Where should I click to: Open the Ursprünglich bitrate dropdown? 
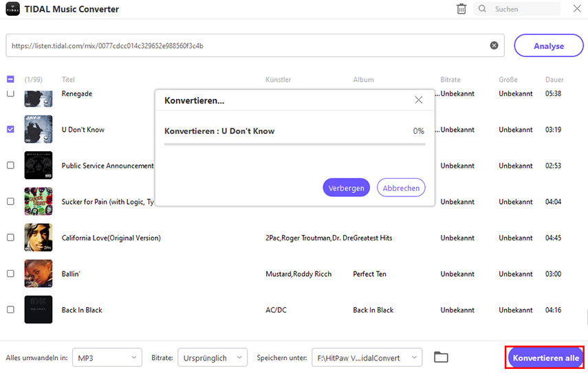tap(213, 358)
